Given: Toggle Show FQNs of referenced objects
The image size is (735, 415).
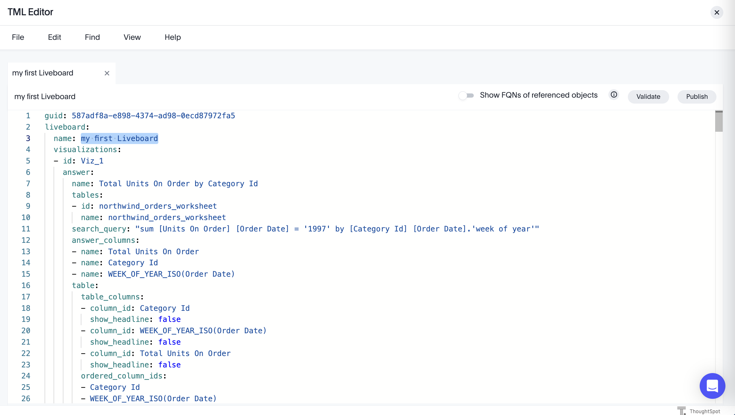Looking at the screenshot, I should tap(466, 96).
